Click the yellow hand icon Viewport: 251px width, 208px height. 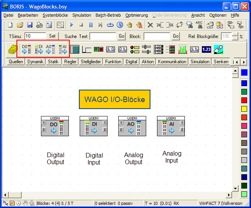click(x=129, y=25)
